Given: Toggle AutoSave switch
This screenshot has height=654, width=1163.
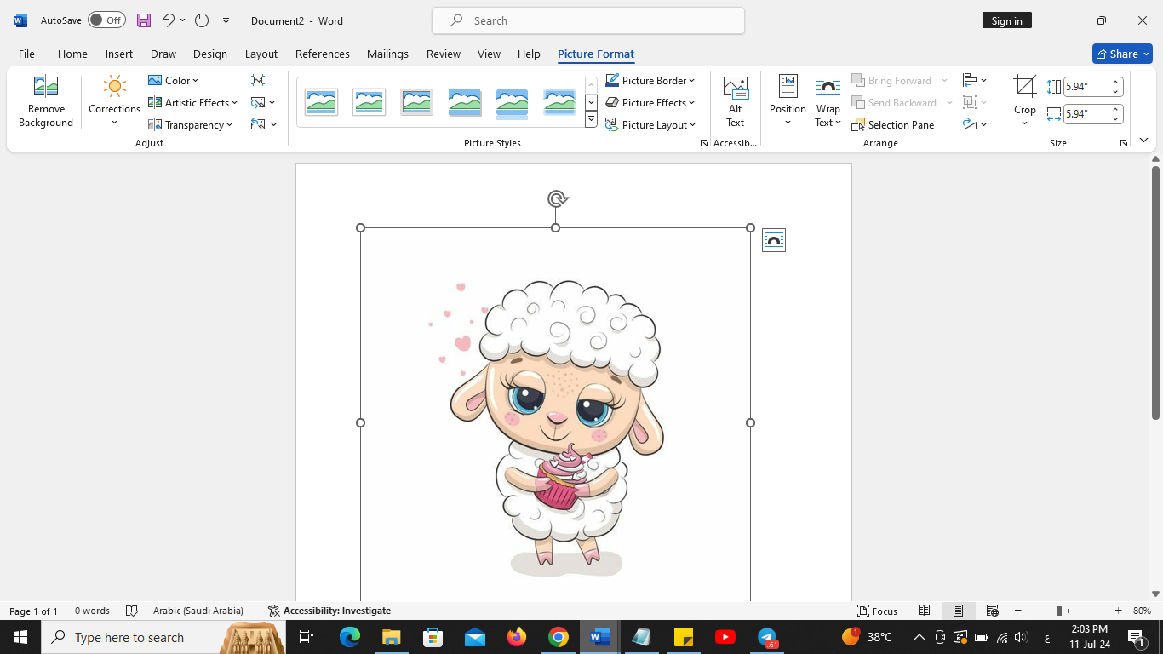Looking at the screenshot, I should tap(106, 20).
